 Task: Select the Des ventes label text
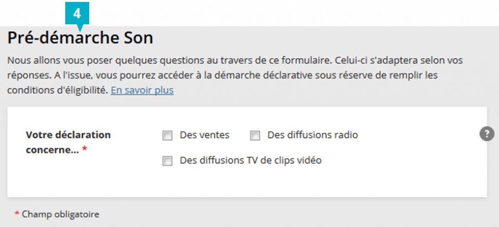[205, 135]
